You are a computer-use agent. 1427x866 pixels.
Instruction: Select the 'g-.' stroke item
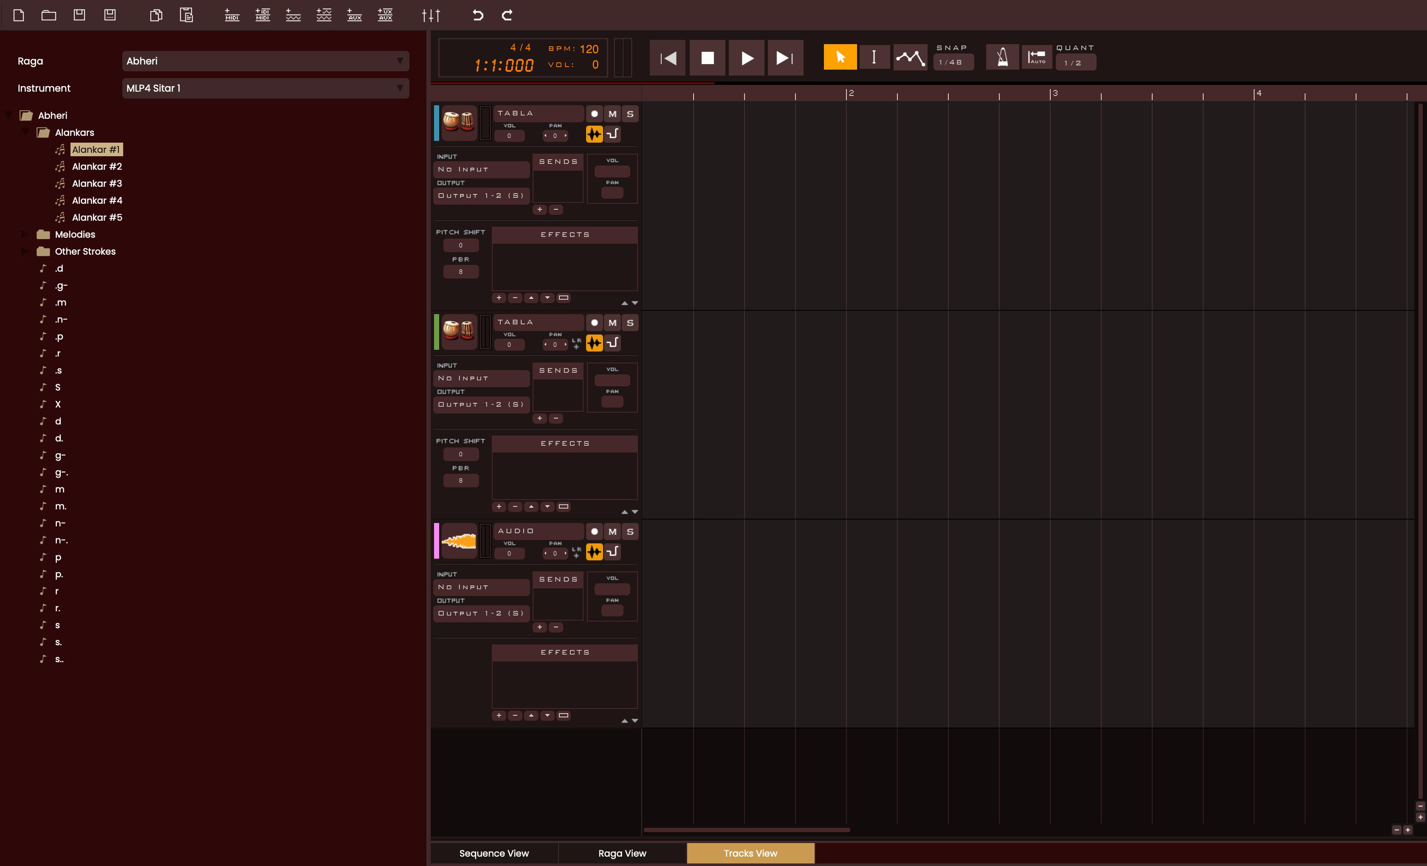click(62, 472)
